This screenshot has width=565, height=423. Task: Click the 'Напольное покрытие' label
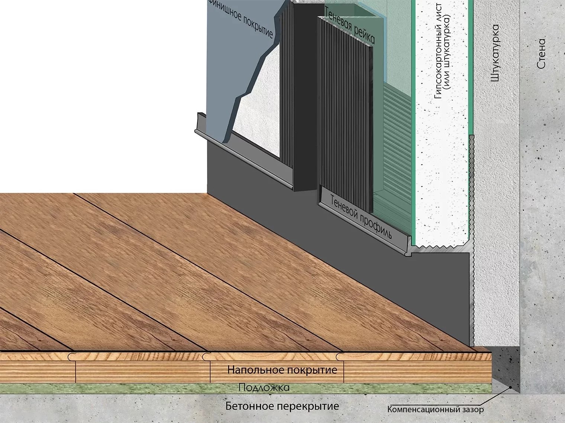pos(282,370)
